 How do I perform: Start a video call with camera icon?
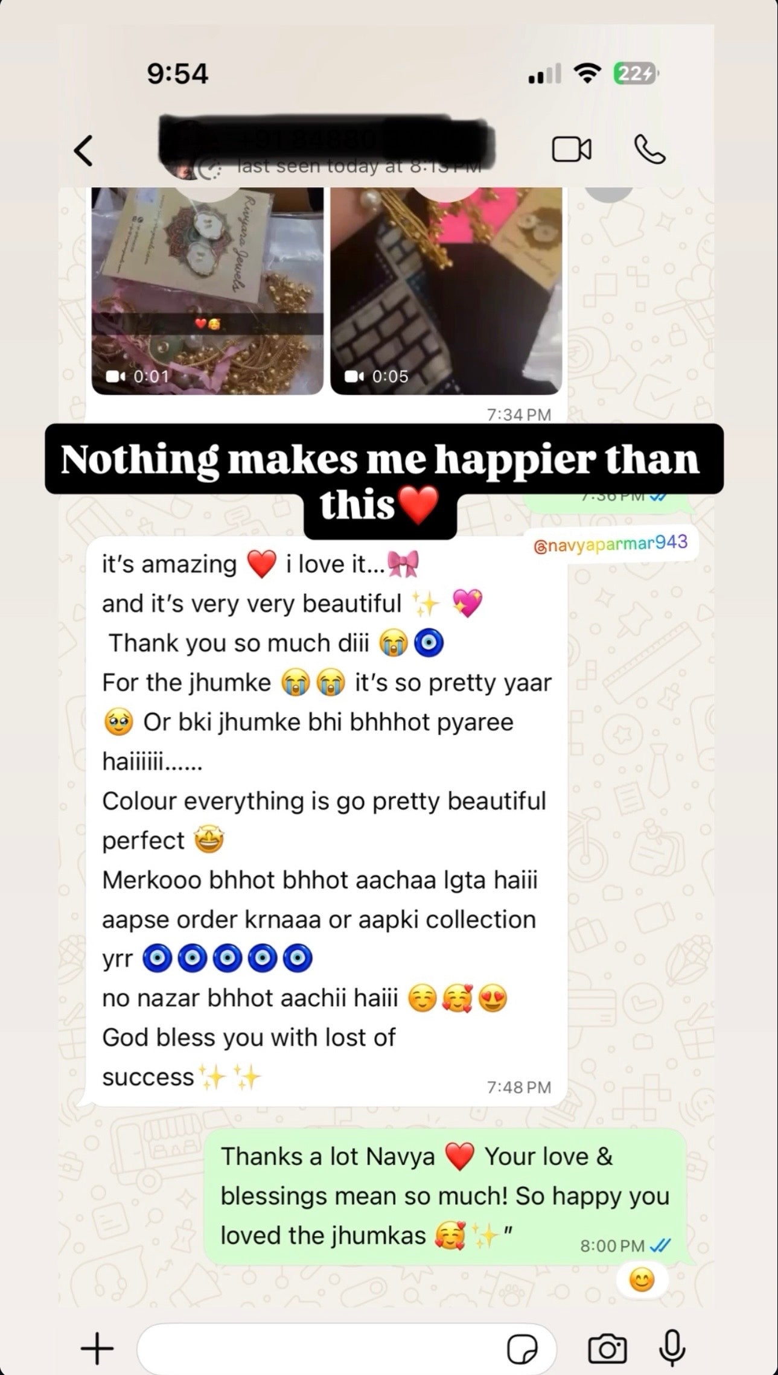click(572, 149)
